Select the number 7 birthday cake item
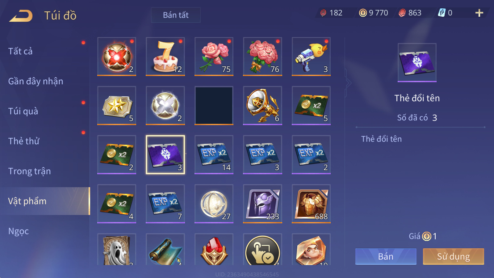Viewport: 494px width, 278px height. coord(165,57)
